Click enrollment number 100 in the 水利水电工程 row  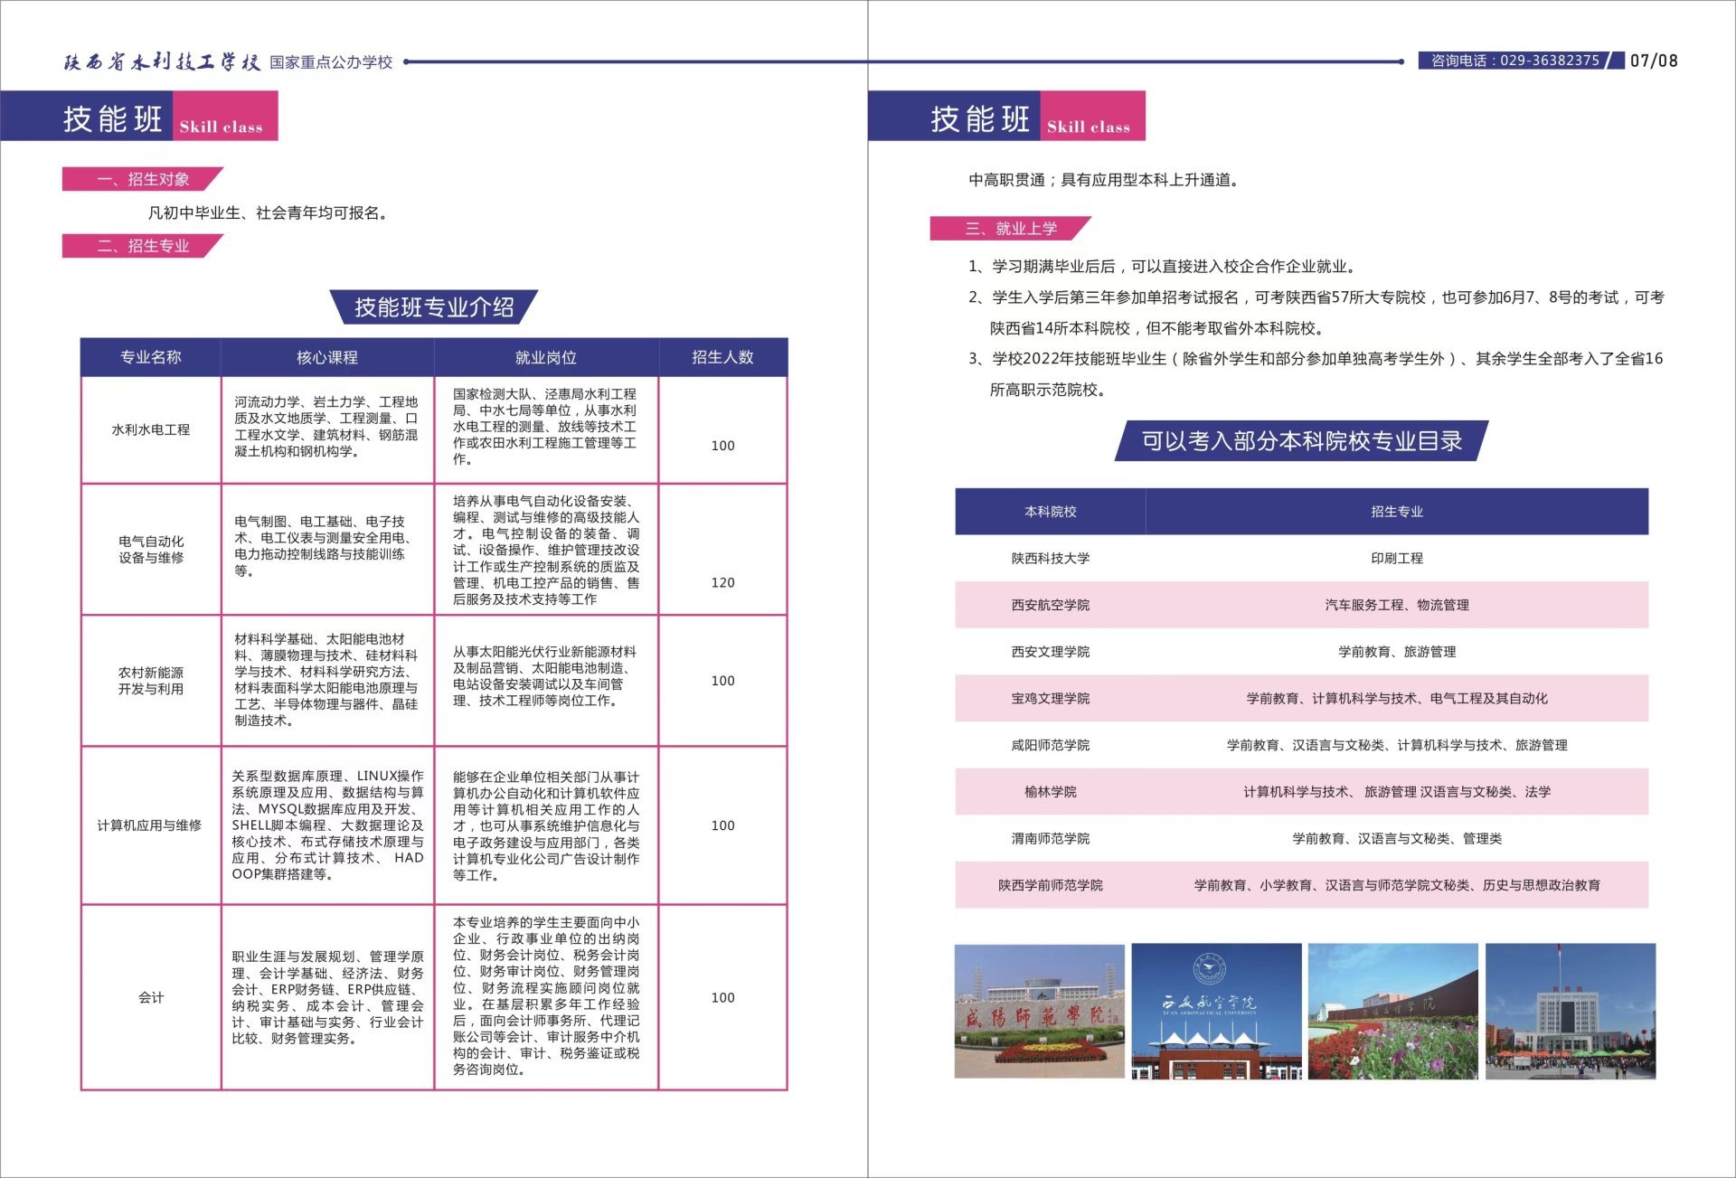(722, 446)
